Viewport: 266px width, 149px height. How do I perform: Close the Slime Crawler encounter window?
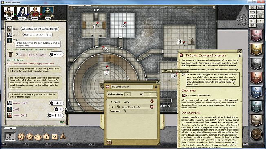point(158,82)
